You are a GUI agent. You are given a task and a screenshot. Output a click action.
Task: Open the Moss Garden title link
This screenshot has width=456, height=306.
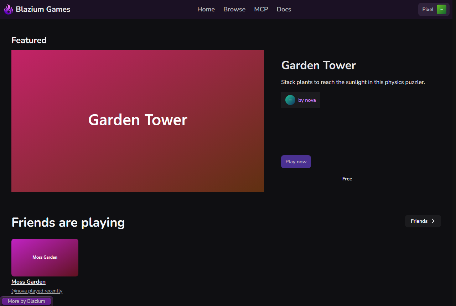tap(28, 281)
